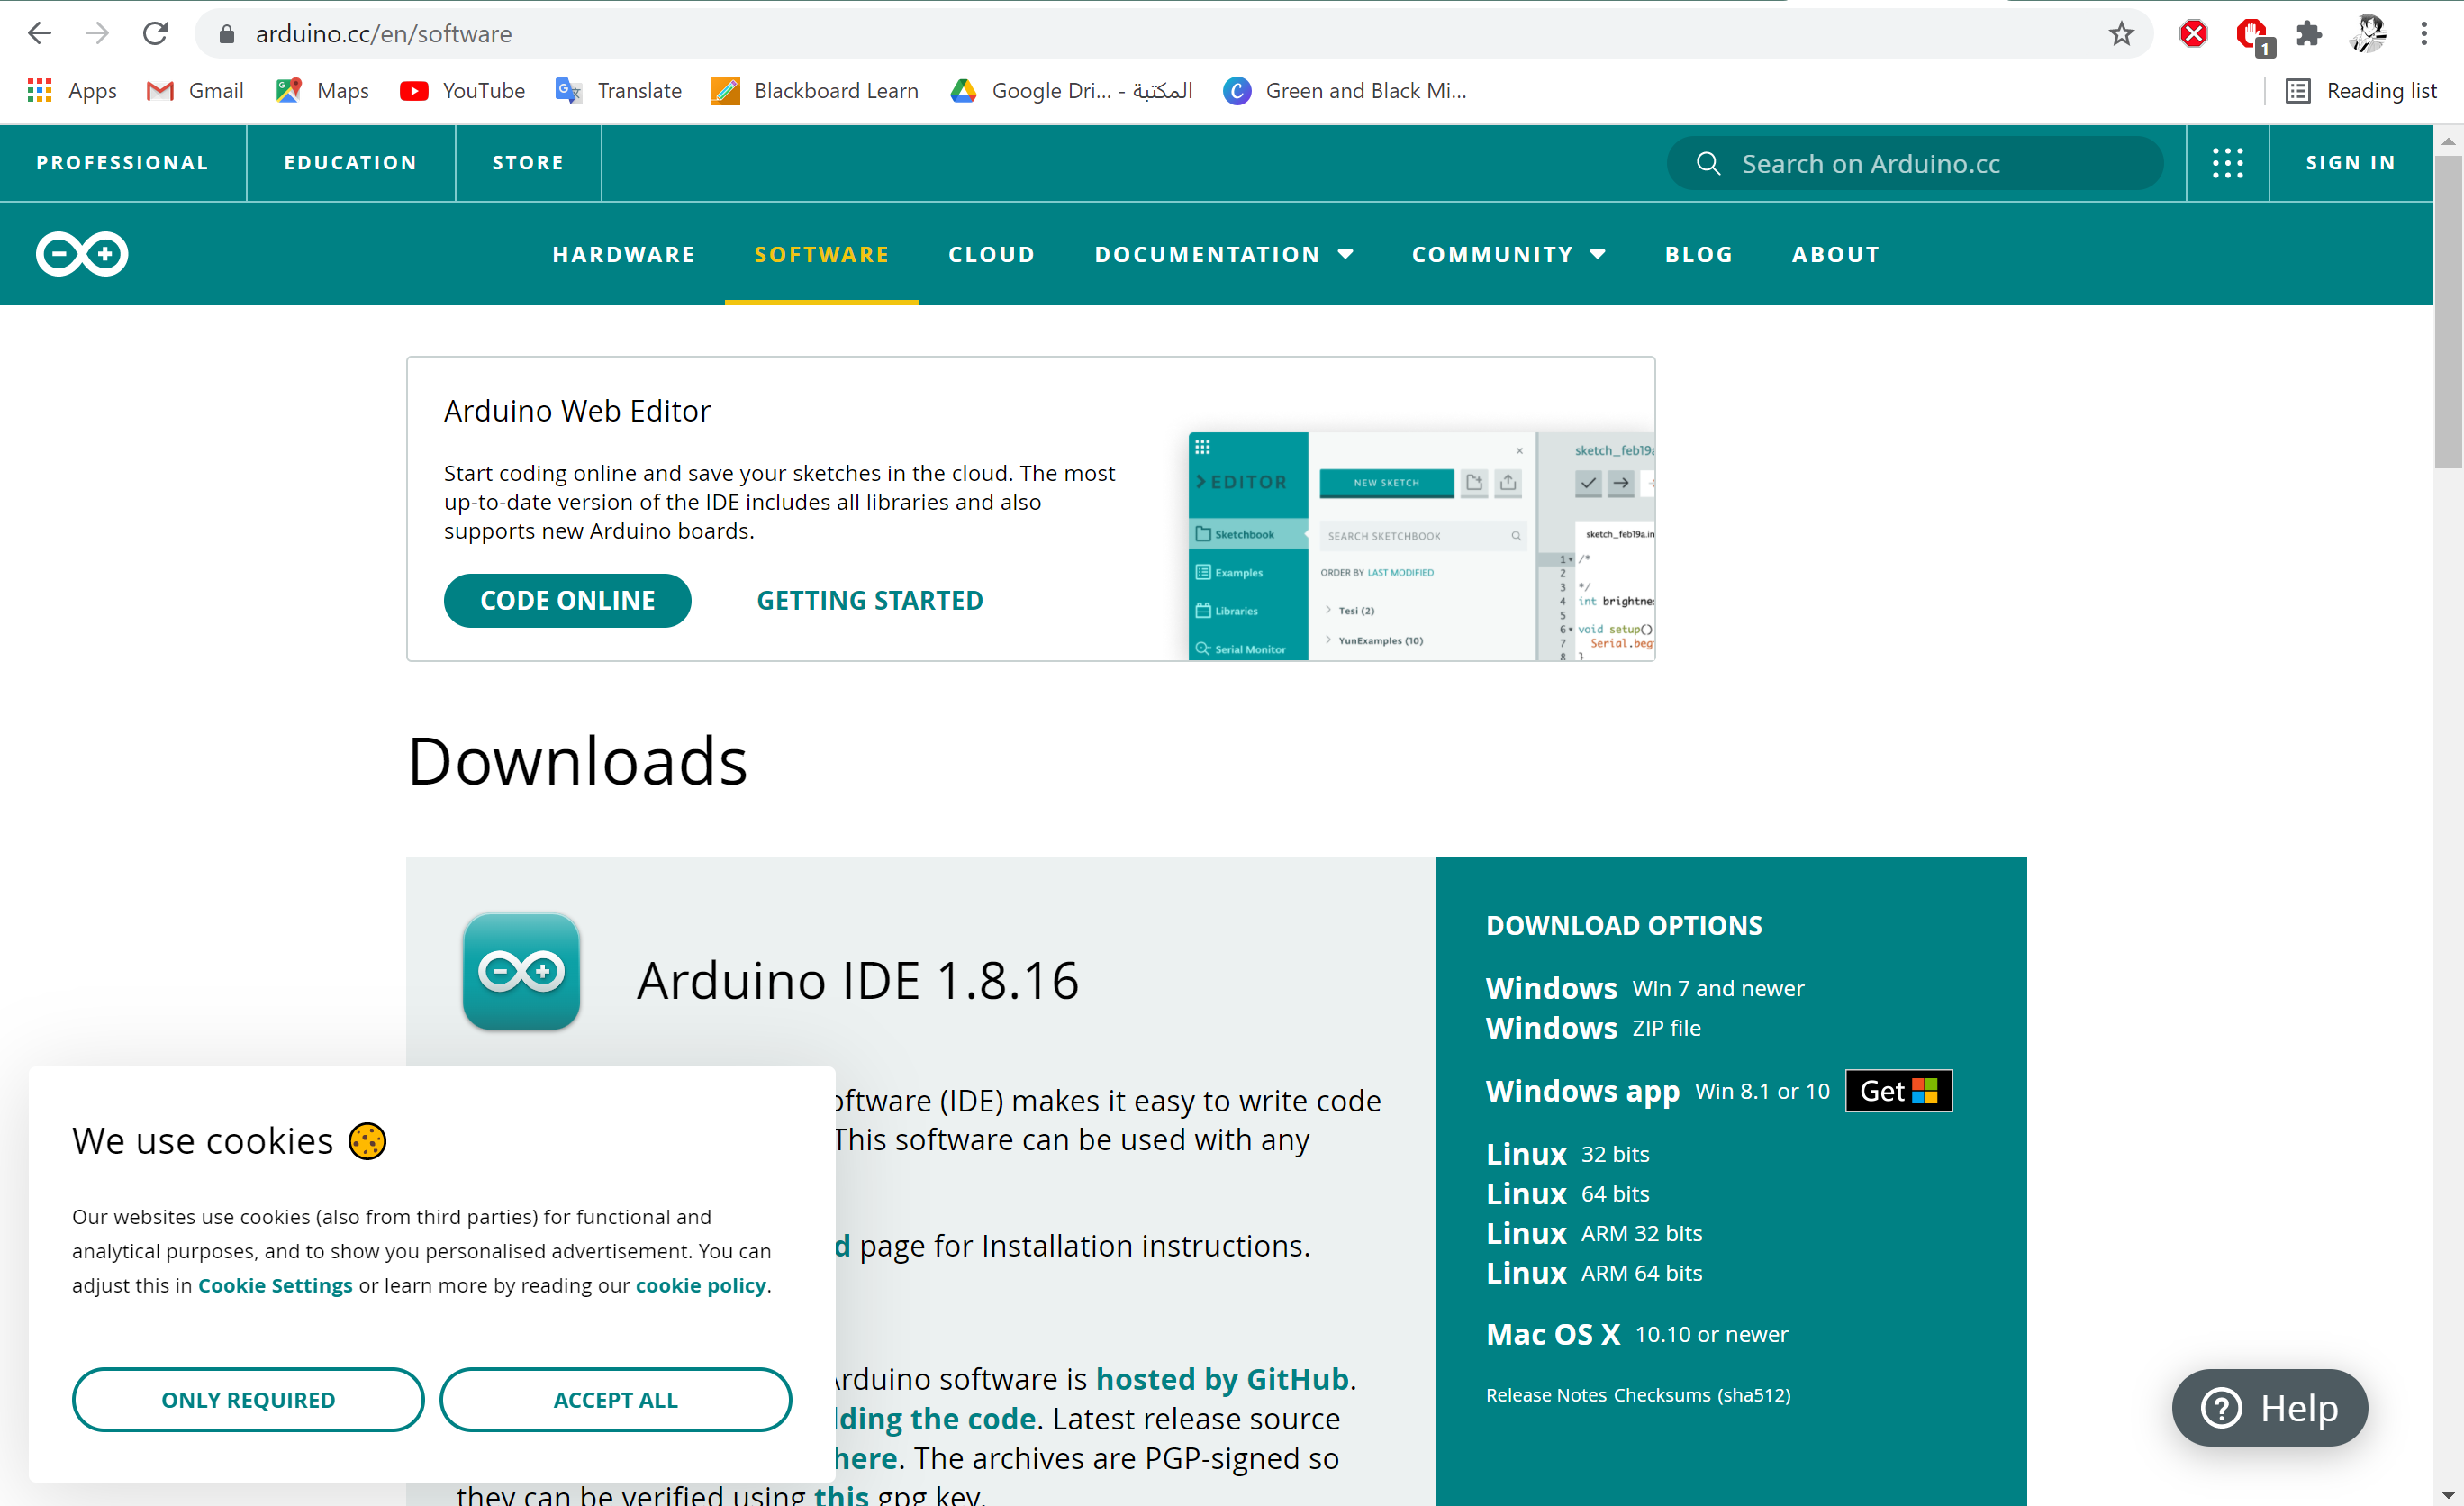The height and width of the screenshot is (1506, 2464).
Task: Open the Green and Black Mi... bookmark
Action: click(1345, 91)
